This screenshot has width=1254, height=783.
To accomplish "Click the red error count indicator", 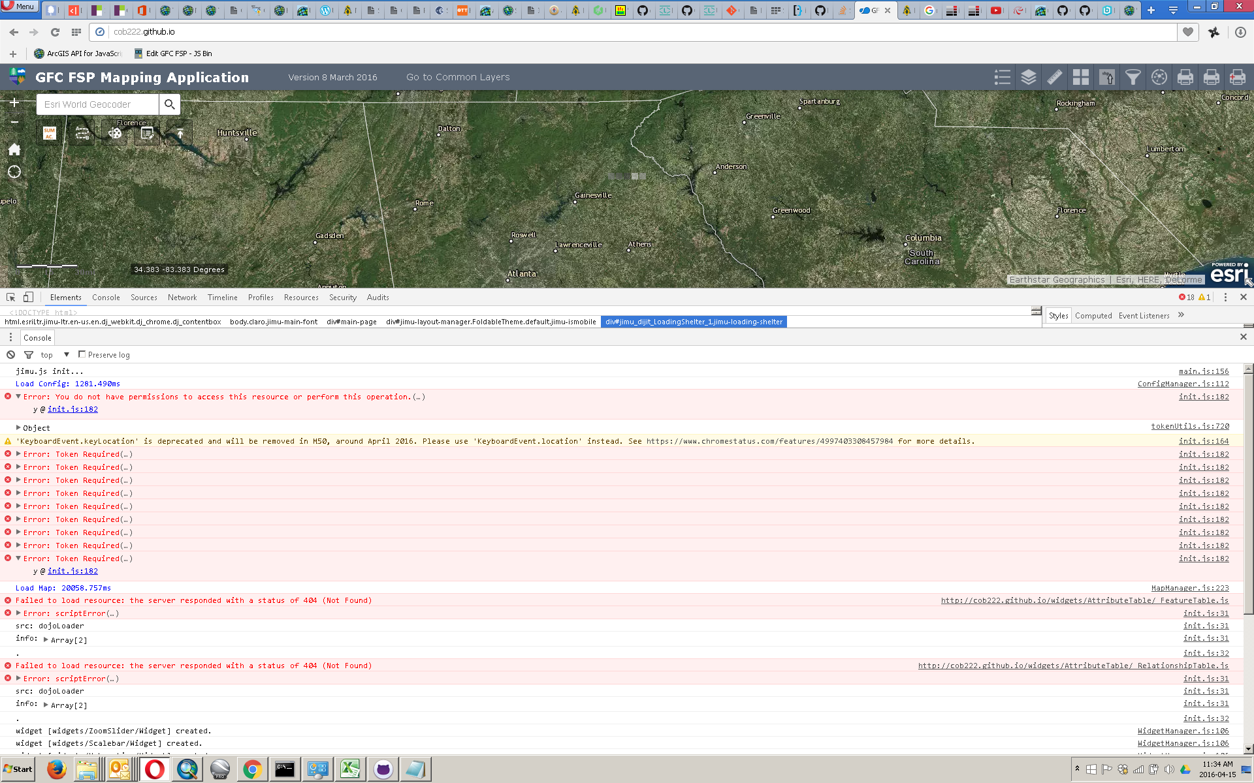I will click(x=1187, y=297).
